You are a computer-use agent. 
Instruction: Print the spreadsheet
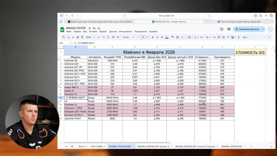(x=77, y=37)
